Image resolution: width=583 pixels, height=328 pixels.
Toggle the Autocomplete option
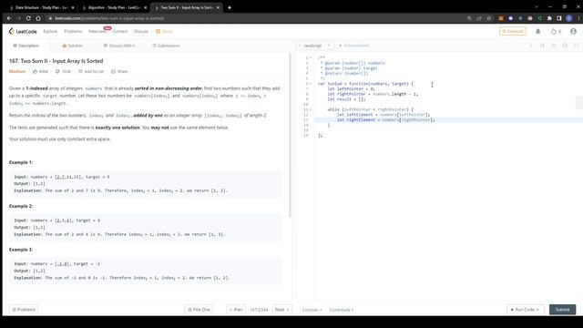tap(353, 46)
